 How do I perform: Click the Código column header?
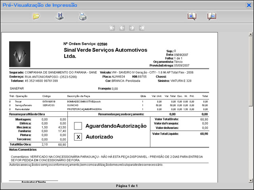pyautogui.click(x=46, y=96)
